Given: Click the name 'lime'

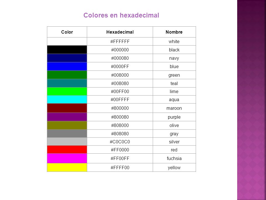Looking at the screenshot, I should [x=174, y=91].
